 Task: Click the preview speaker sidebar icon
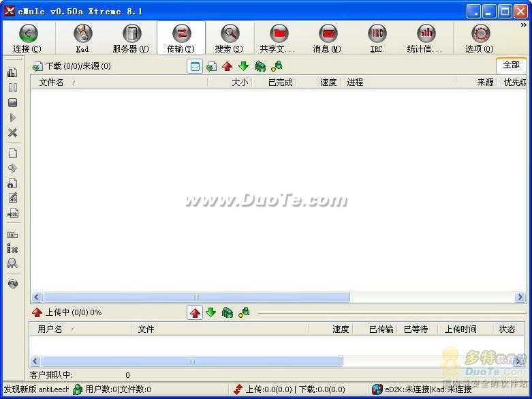[x=12, y=168]
